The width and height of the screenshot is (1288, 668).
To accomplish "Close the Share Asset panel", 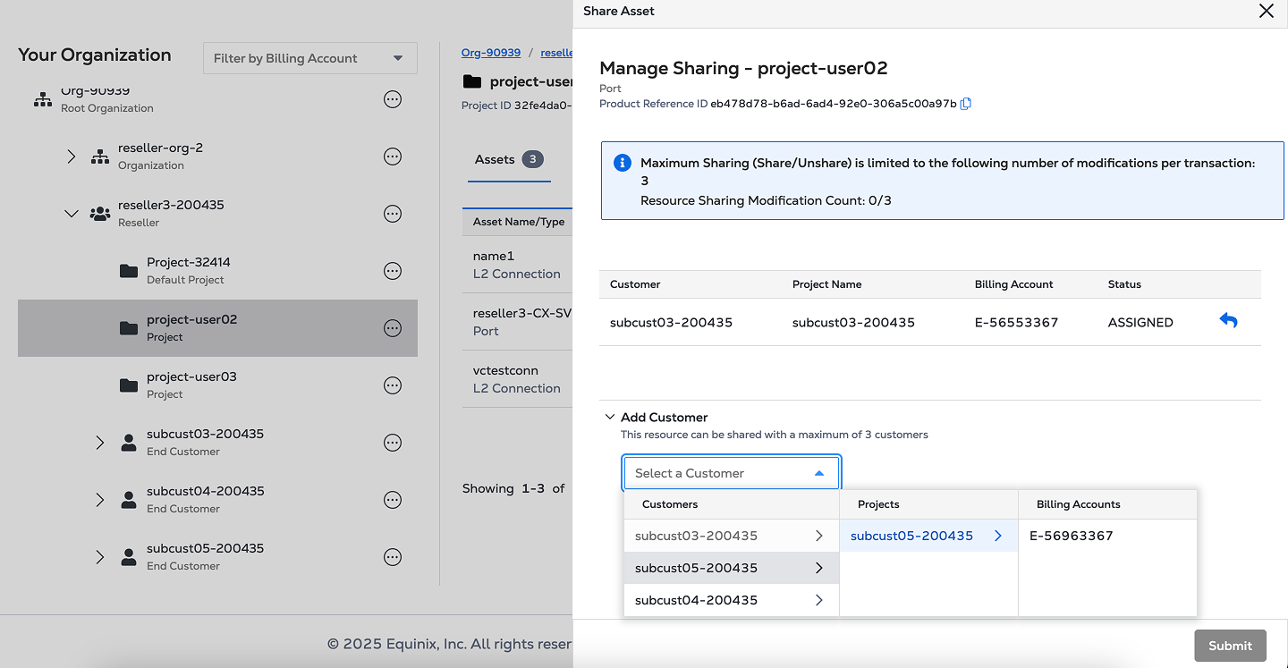I will (1266, 12).
